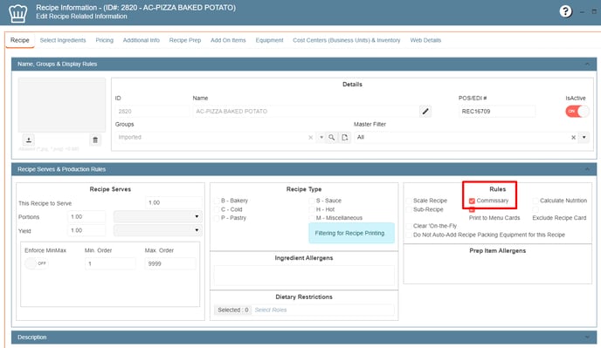Click the recipe Name field
The image size is (601, 348).
[x=306, y=112]
